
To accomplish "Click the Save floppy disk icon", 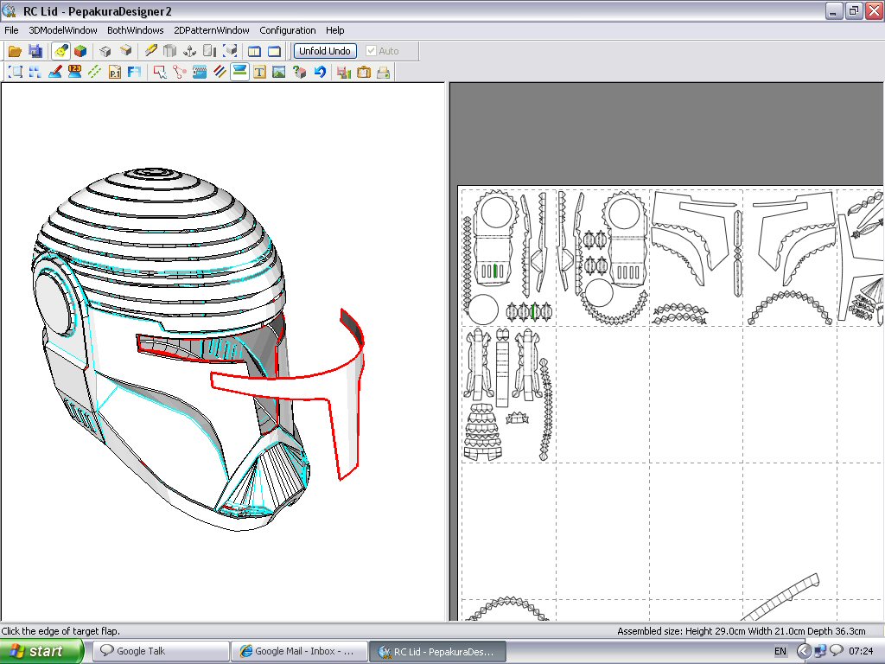I will pos(35,51).
